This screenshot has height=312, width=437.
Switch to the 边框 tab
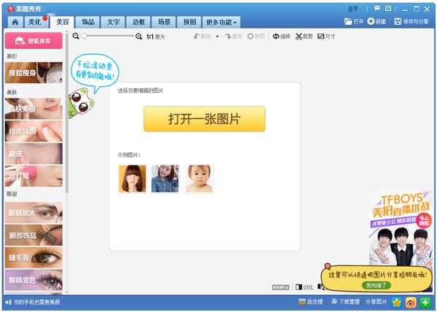pos(138,22)
